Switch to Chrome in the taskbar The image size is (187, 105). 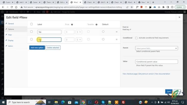(x=83, y=102)
